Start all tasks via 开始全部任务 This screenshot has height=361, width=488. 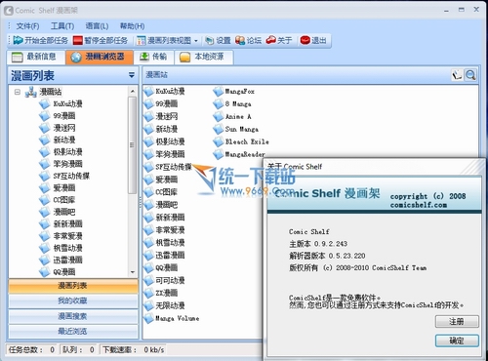[41, 40]
